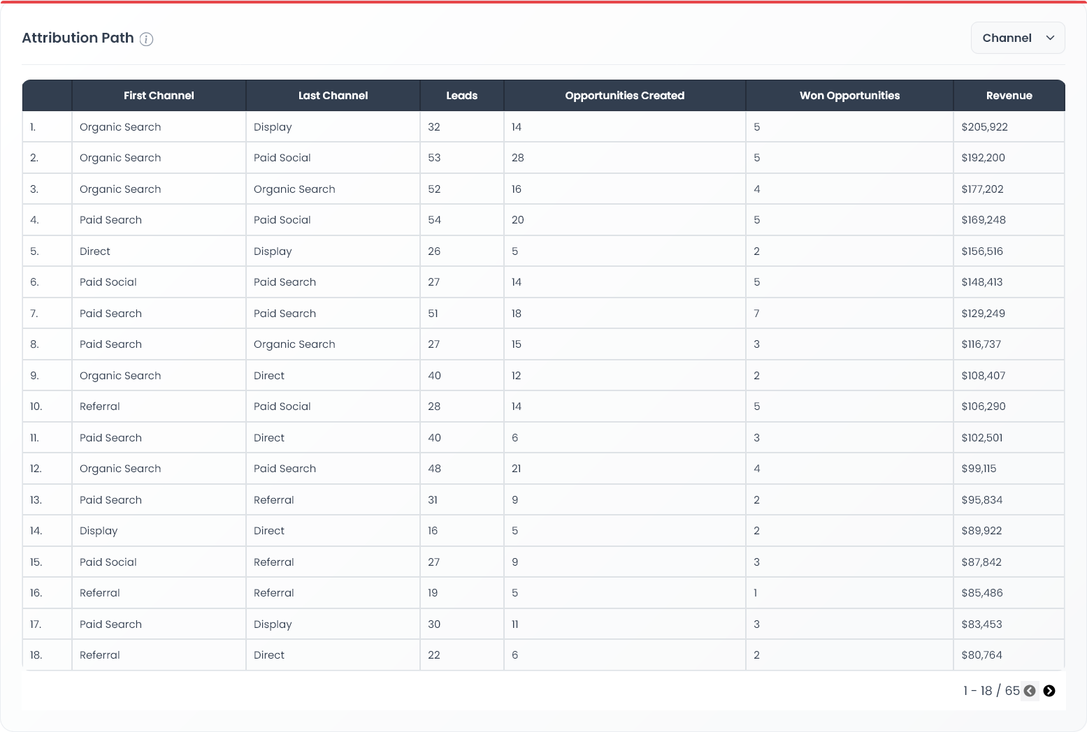The height and width of the screenshot is (732, 1087).
Task: Click the pagination label 1 - 18 / 65
Action: click(x=990, y=690)
